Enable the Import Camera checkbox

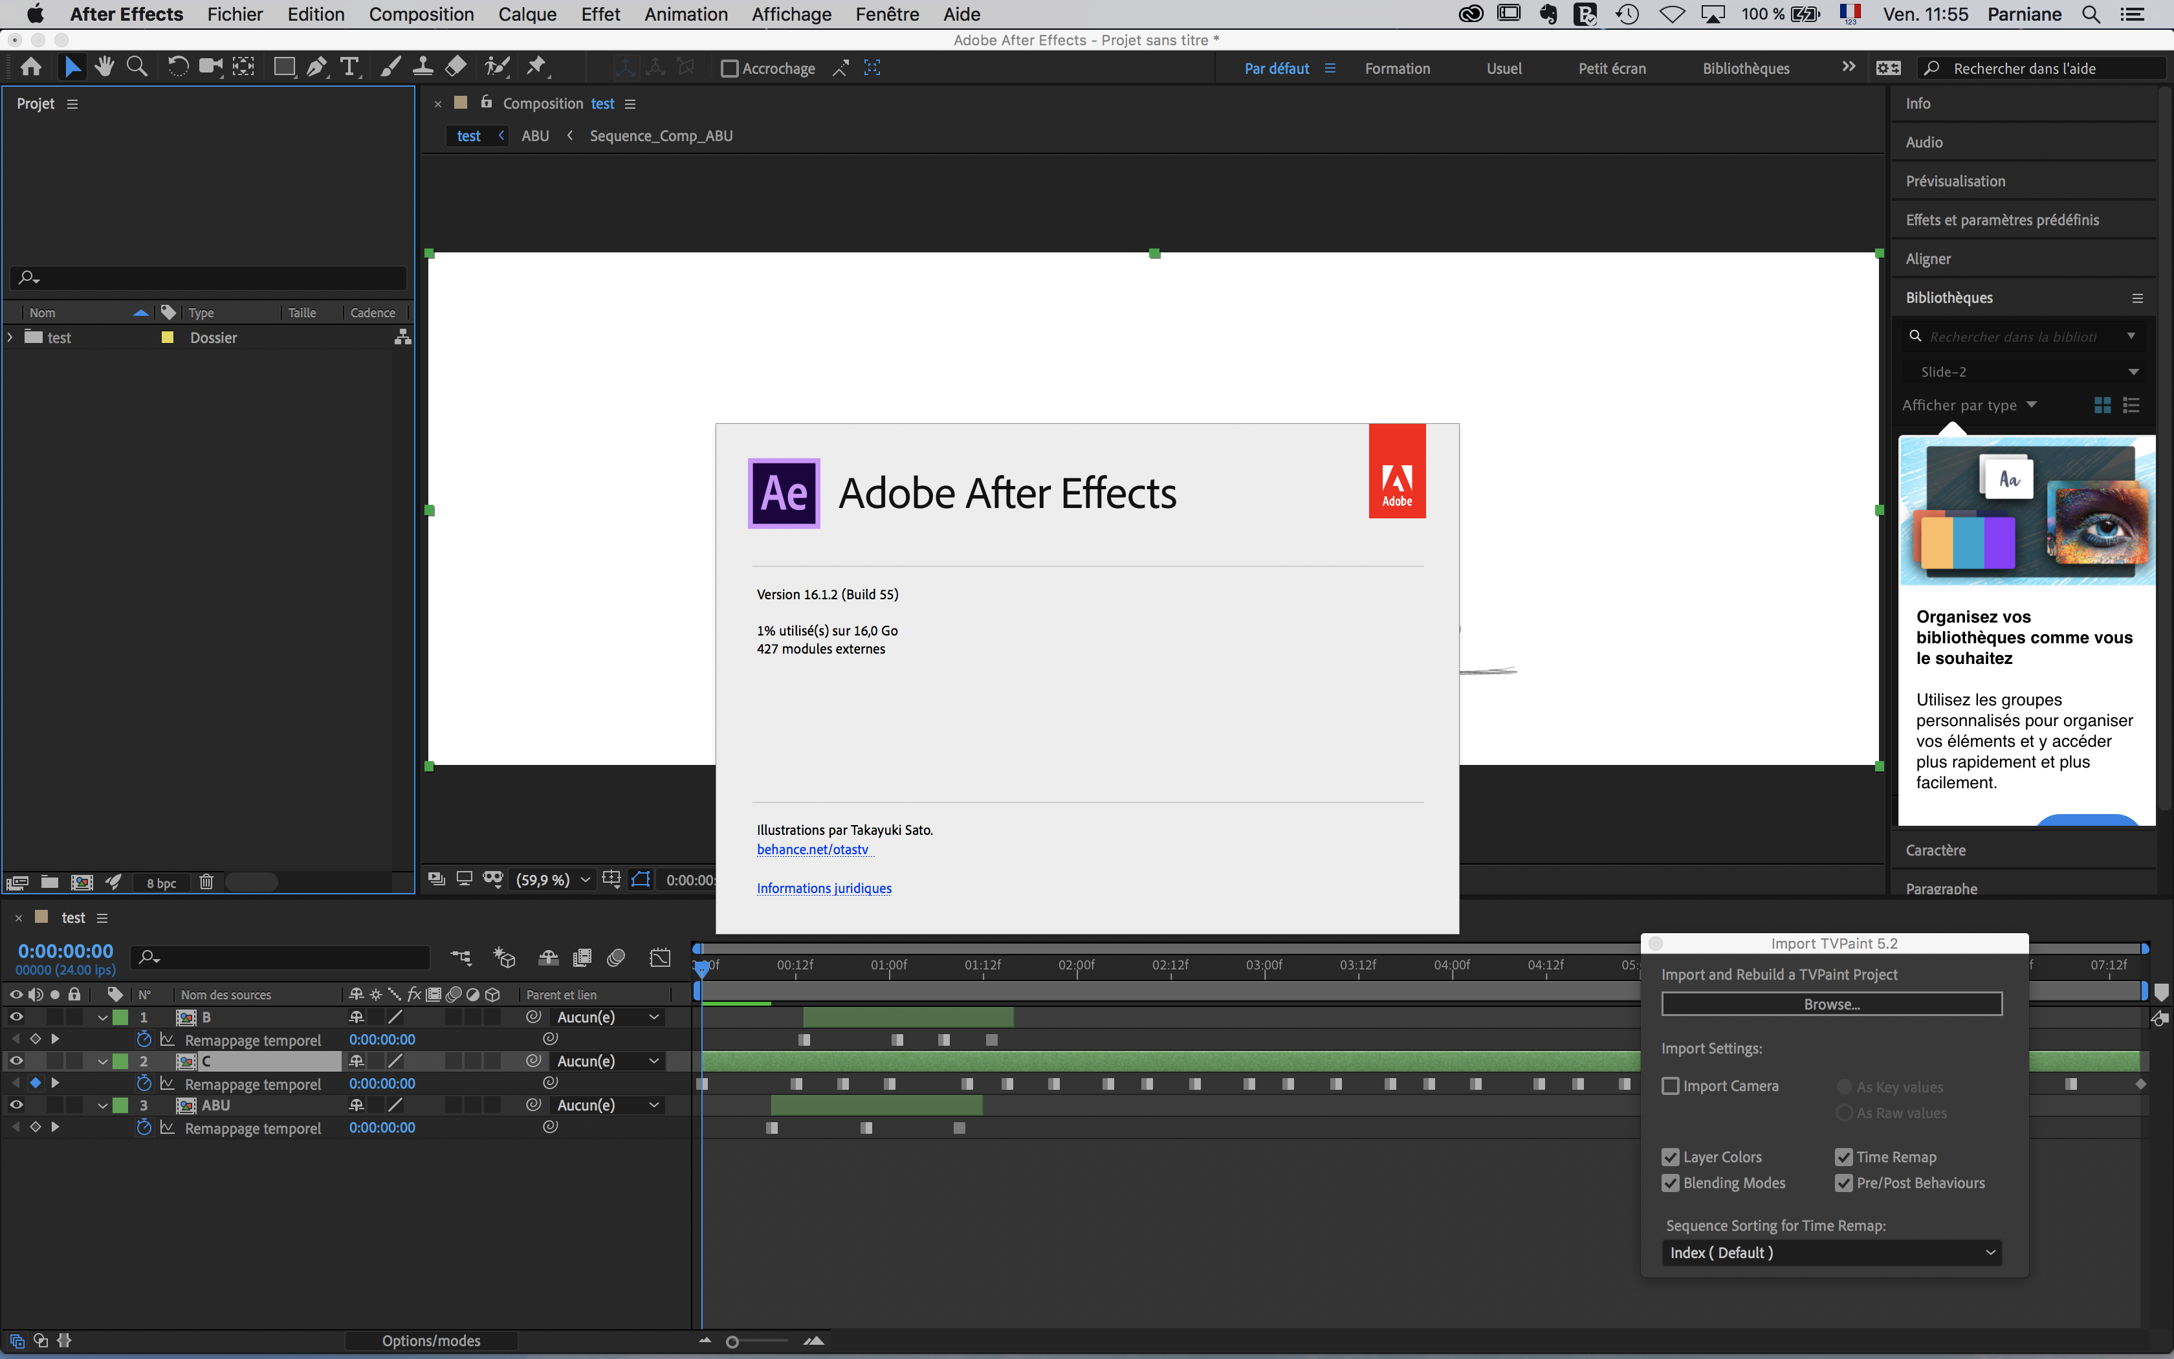[x=1670, y=1086]
